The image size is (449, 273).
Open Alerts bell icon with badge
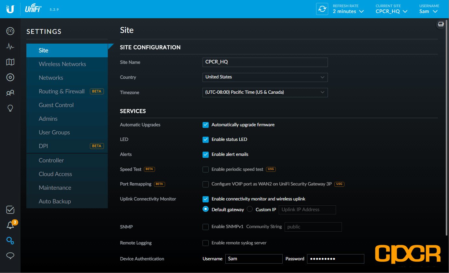11,225
